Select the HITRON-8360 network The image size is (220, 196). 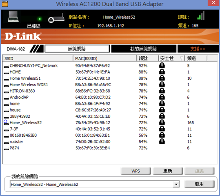point(110,91)
